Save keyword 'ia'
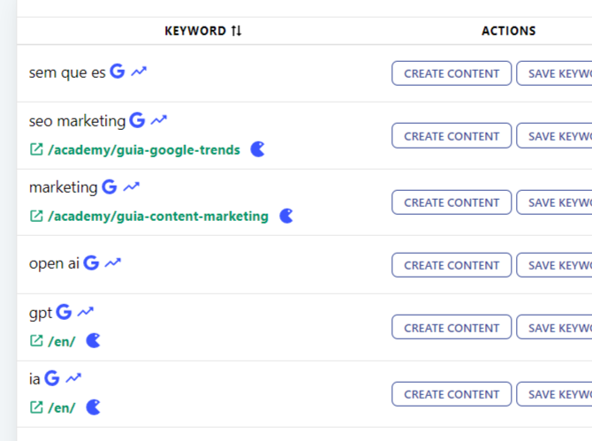 pos(554,394)
